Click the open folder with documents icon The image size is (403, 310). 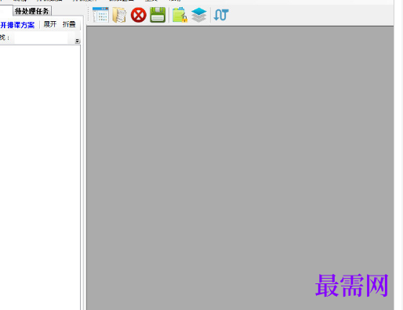coord(119,15)
